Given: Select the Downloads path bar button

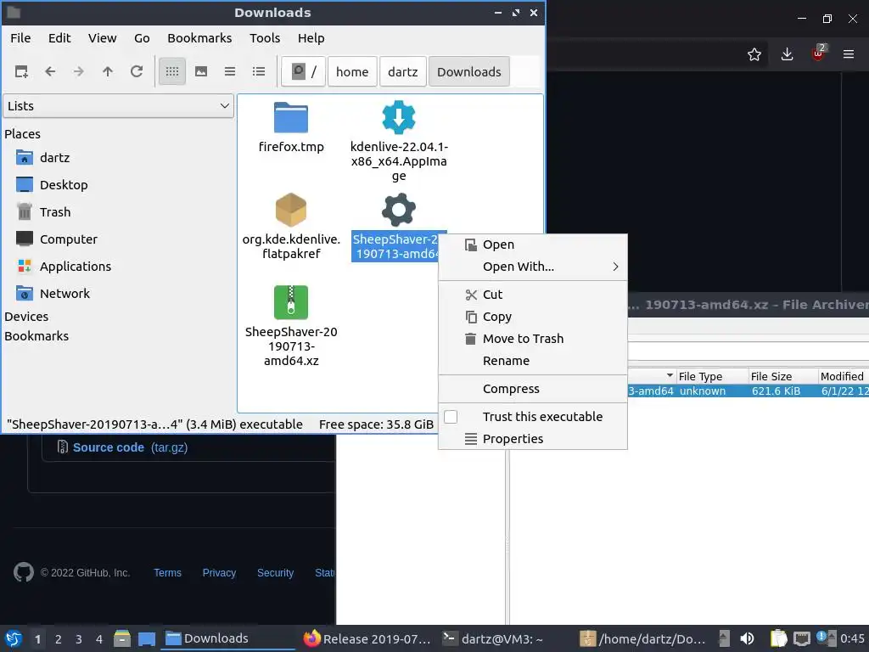Looking at the screenshot, I should tap(468, 71).
